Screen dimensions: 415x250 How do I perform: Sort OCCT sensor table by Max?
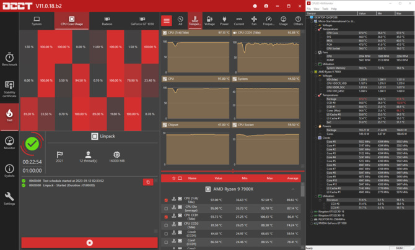(269, 178)
